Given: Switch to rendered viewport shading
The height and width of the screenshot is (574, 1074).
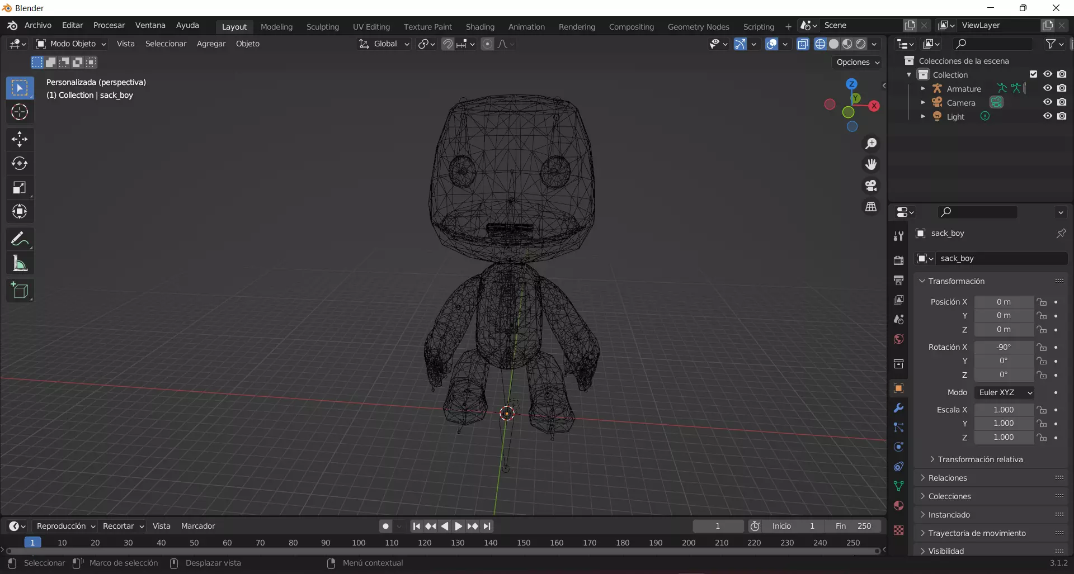Looking at the screenshot, I should click(x=861, y=44).
